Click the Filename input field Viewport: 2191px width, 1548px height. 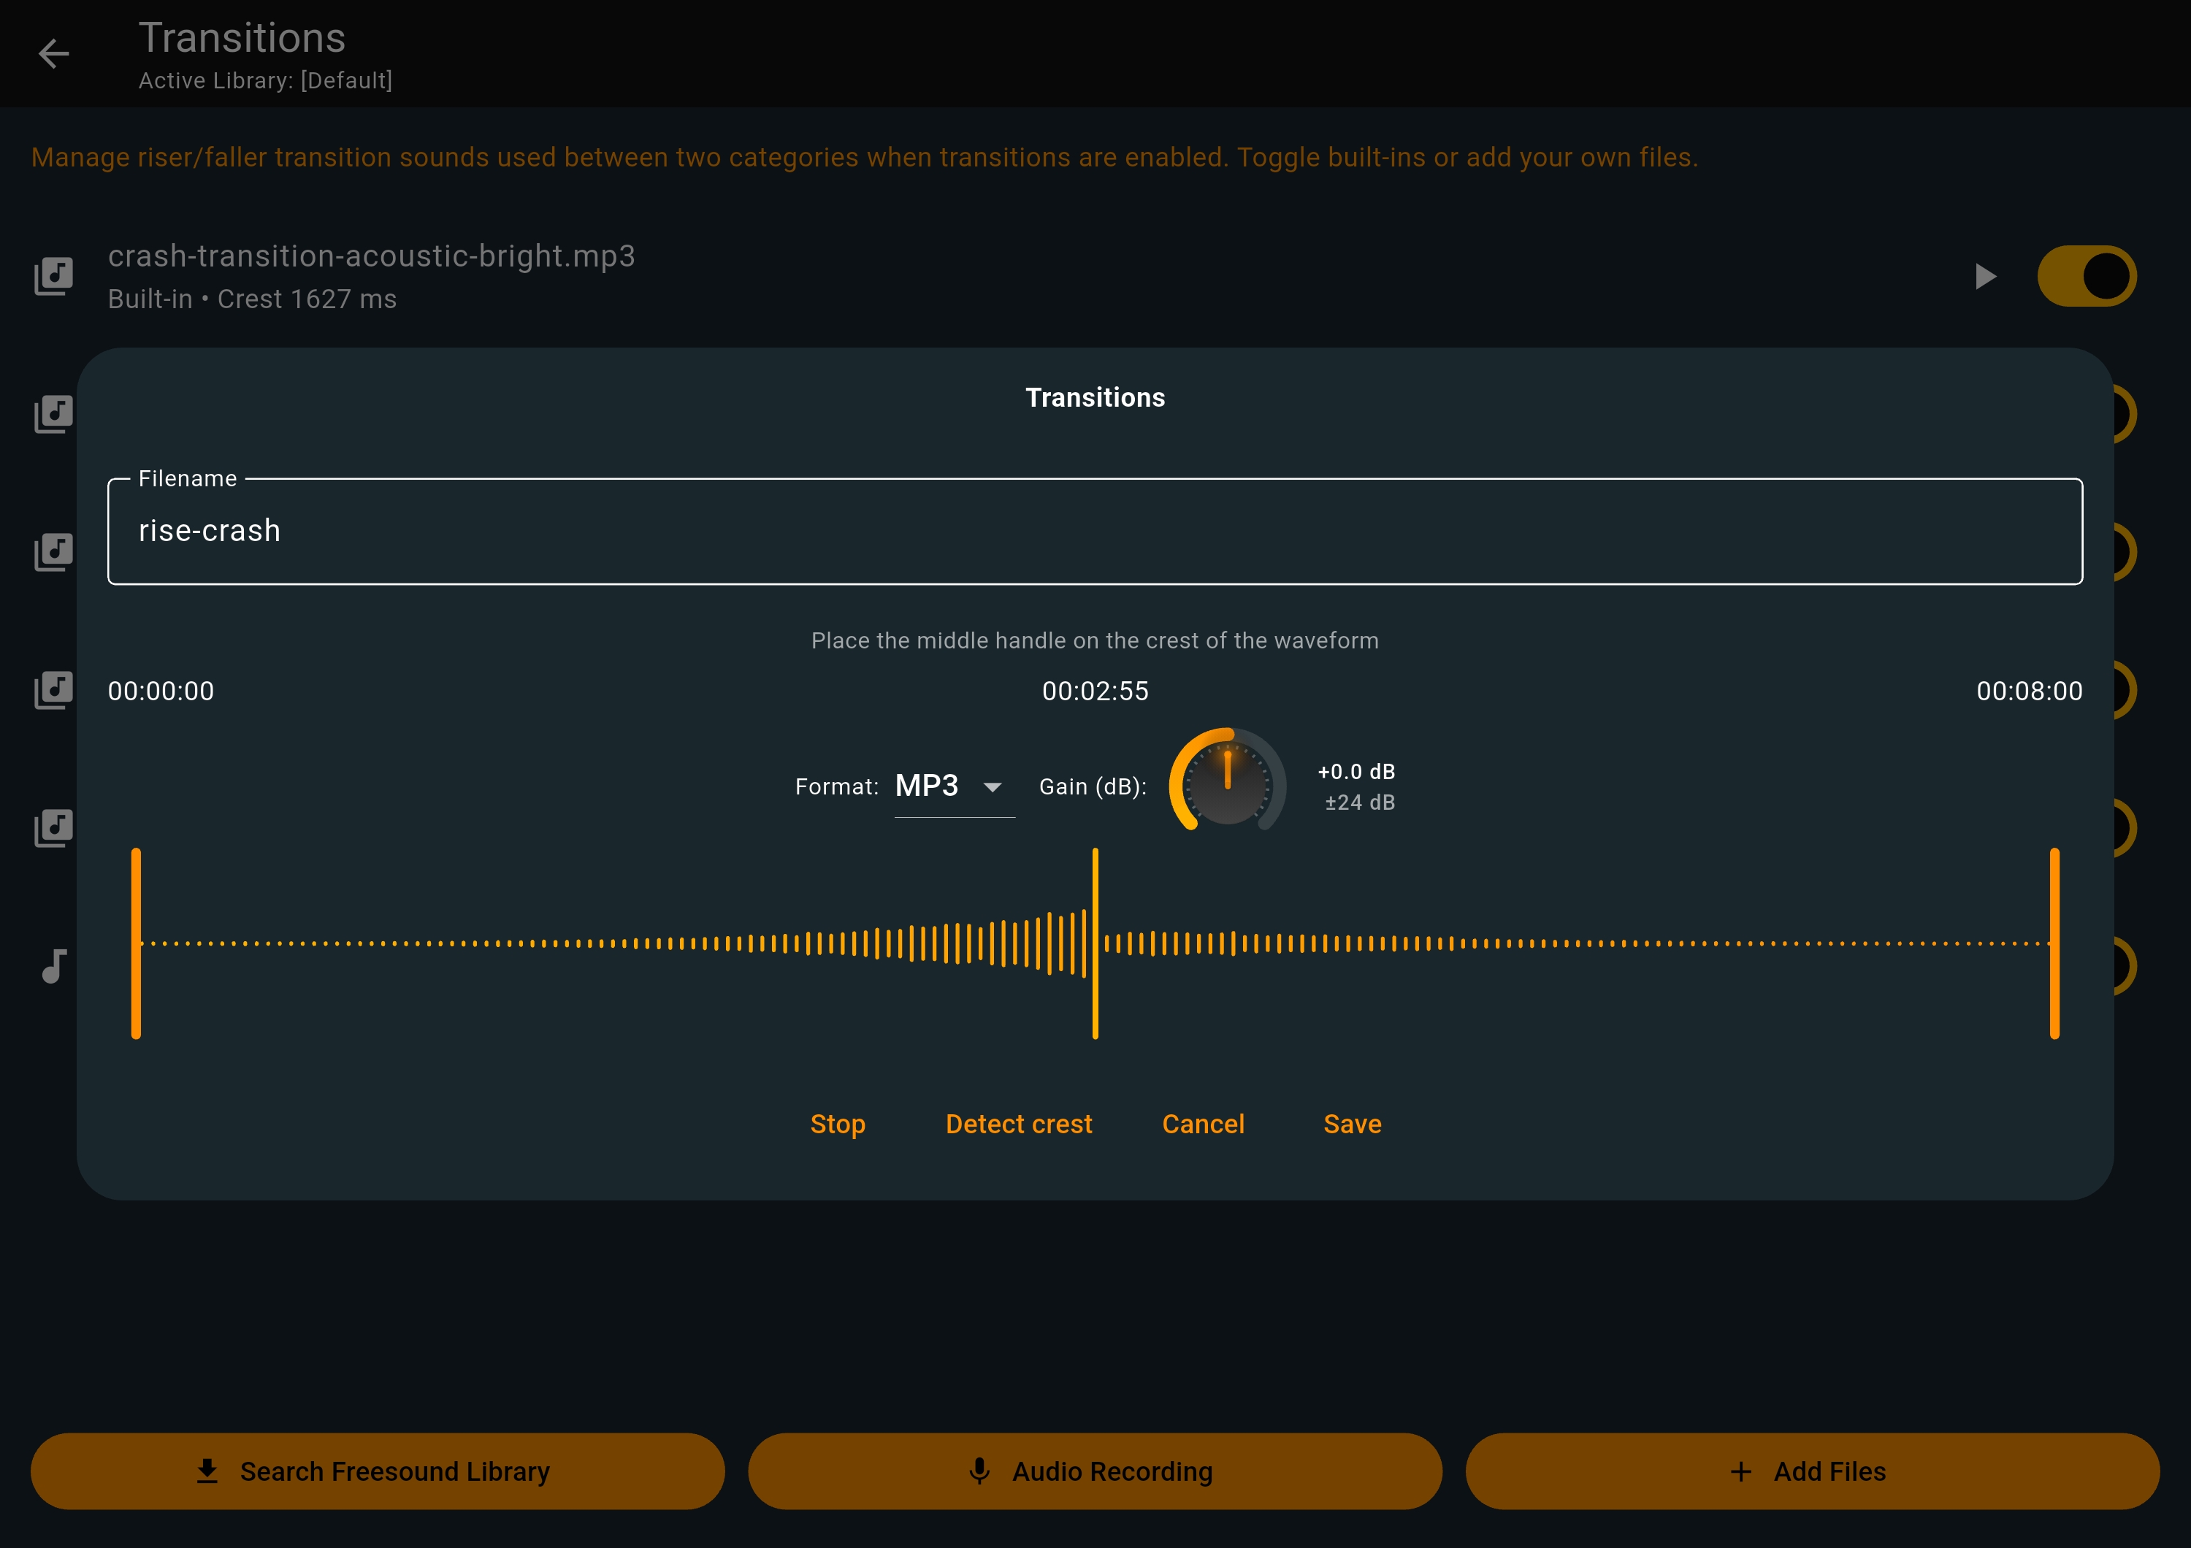point(1095,532)
